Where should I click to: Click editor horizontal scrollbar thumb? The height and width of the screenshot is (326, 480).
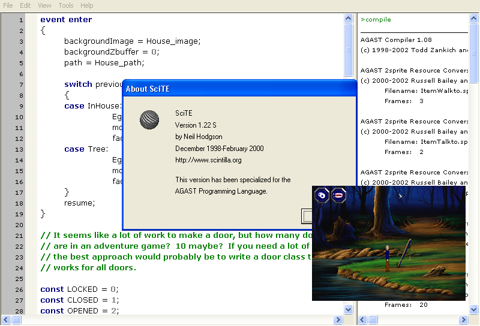(16, 320)
